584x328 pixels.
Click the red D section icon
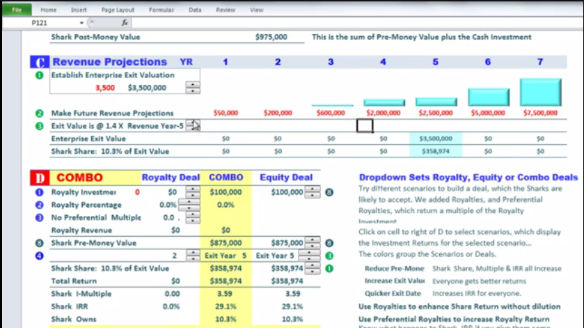pos(40,178)
